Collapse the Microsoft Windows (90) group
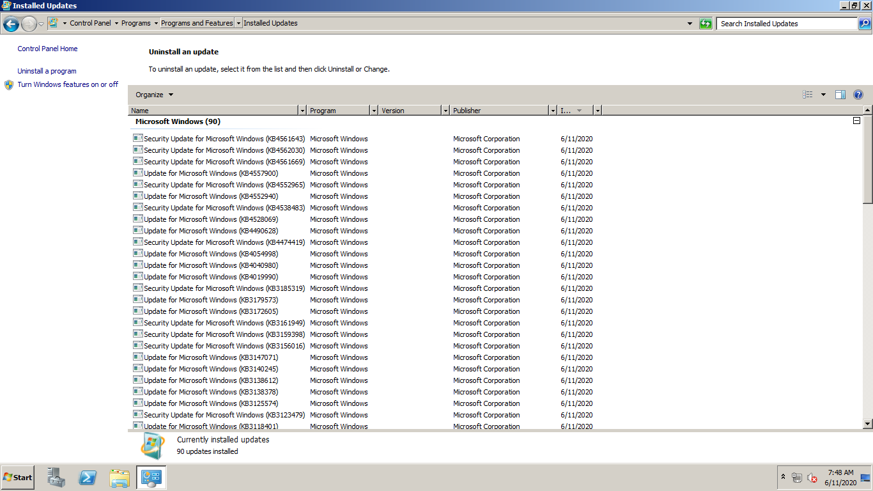The height and width of the screenshot is (491, 873). [x=856, y=121]
